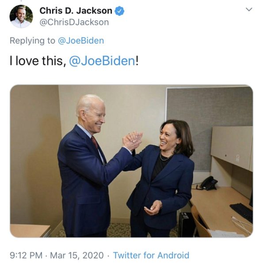Viewport: 263px width, 266px height.
Task: Click the @JoeBiden mention in tweet text
Action: point(102,61)
